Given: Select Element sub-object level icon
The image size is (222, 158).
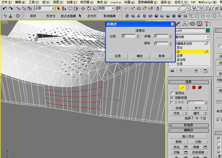Looking at the screenshot, I should pyautogui.click(x=200, y=88).
